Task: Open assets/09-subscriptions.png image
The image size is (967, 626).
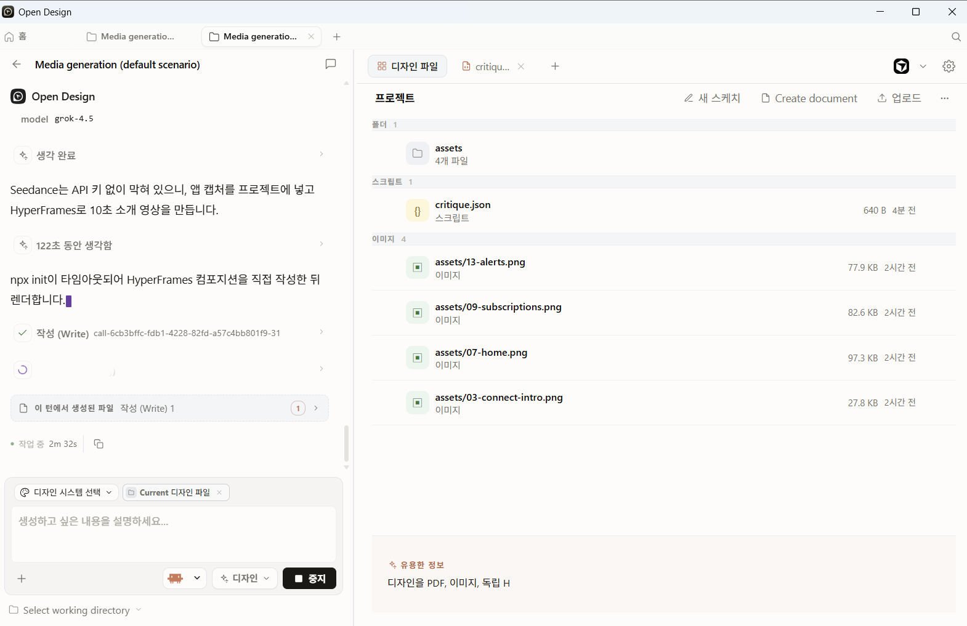Action: (664, 313)
